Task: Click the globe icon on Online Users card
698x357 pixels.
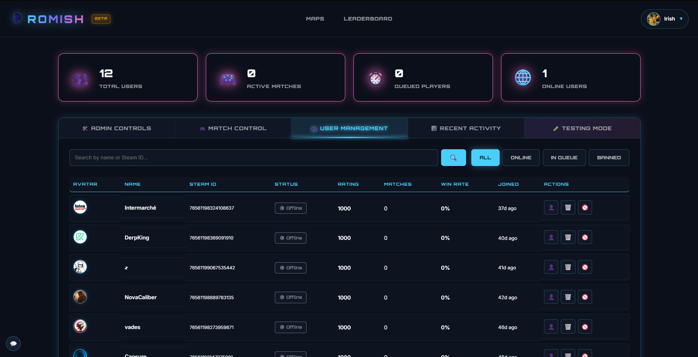Action: [523, 78]
